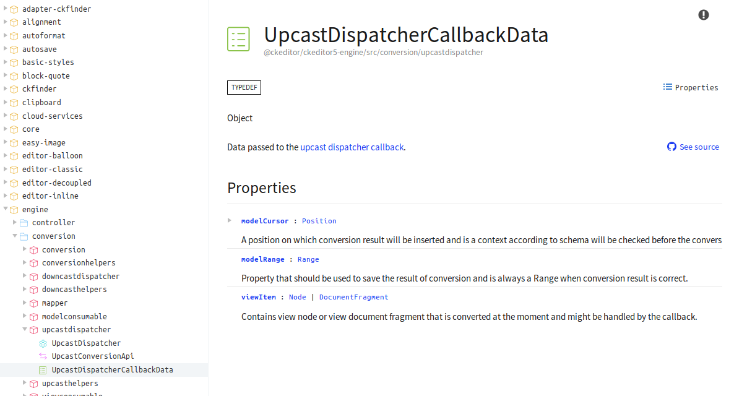This screenshot has width=734, height=396.
Task: Expand the upcasthelpers module node
Action: pos(24,383)
